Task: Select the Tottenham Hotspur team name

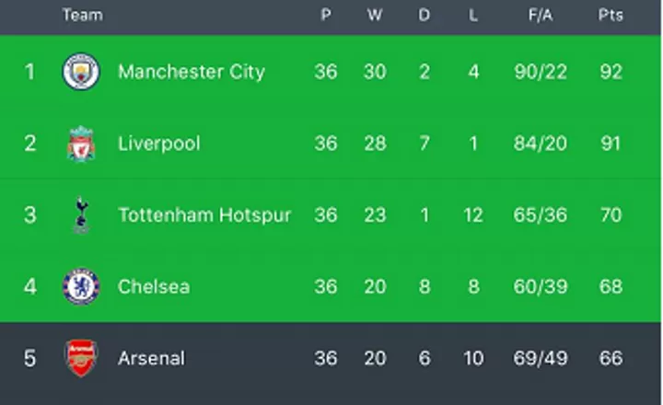Action: click(x=204, y=215)
